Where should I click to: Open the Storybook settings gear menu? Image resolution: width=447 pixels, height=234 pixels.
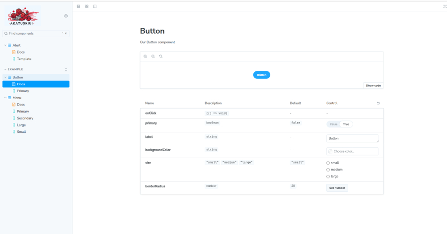click(66, 16)
